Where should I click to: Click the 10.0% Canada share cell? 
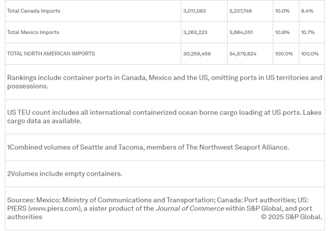[x=282, y=11]
